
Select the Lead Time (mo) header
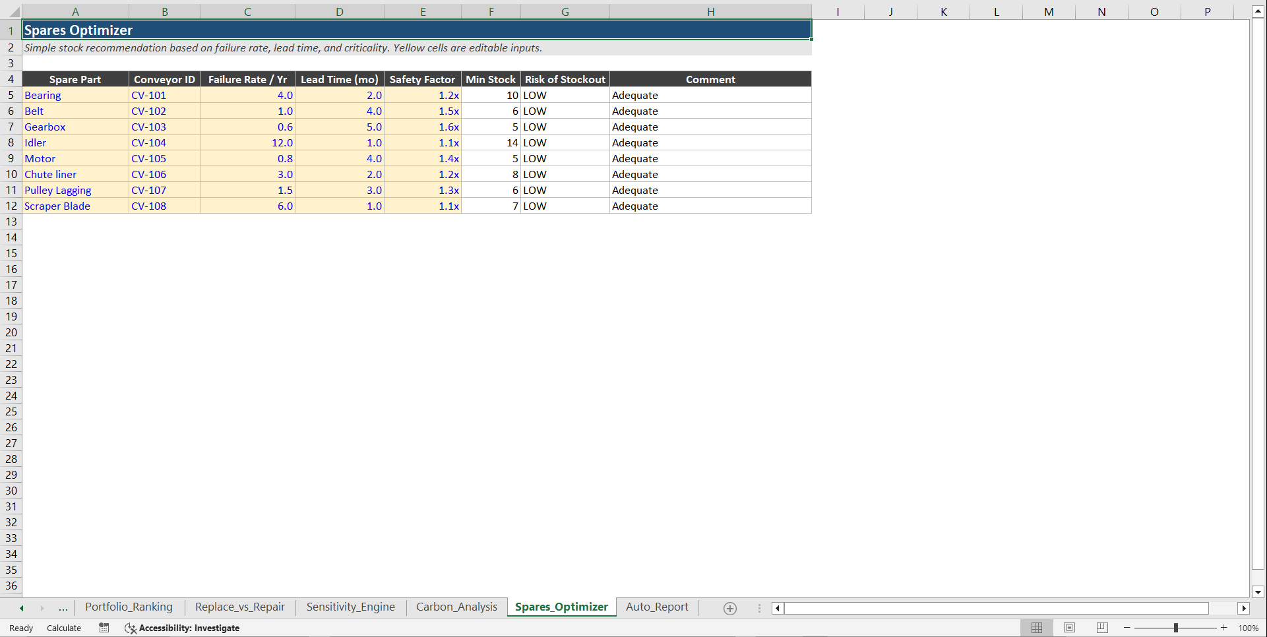(x=339, y=79)
